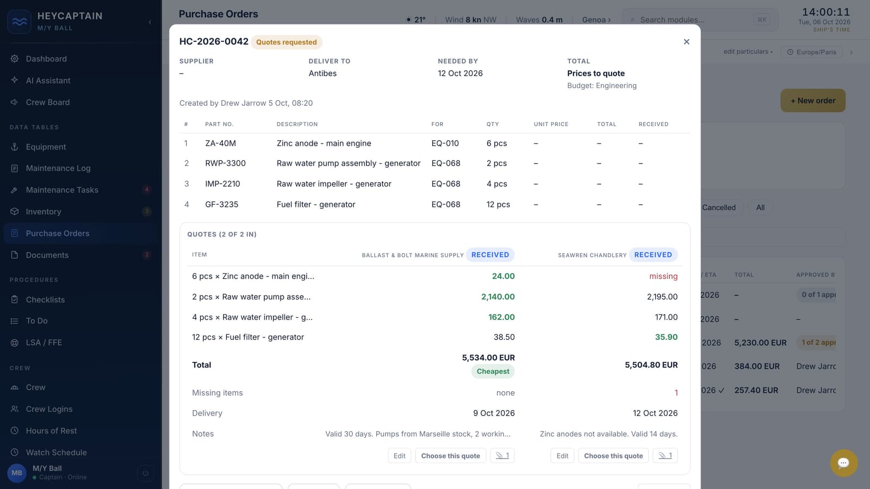This screenshot has height=489, width=870.
Task: Click the red 'missing' price cell
Action: (x=663, y=277)
